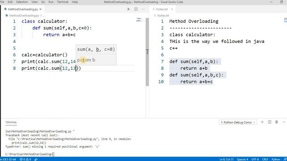Click 'THis is the way we followed in java' line

coord(217,42)
